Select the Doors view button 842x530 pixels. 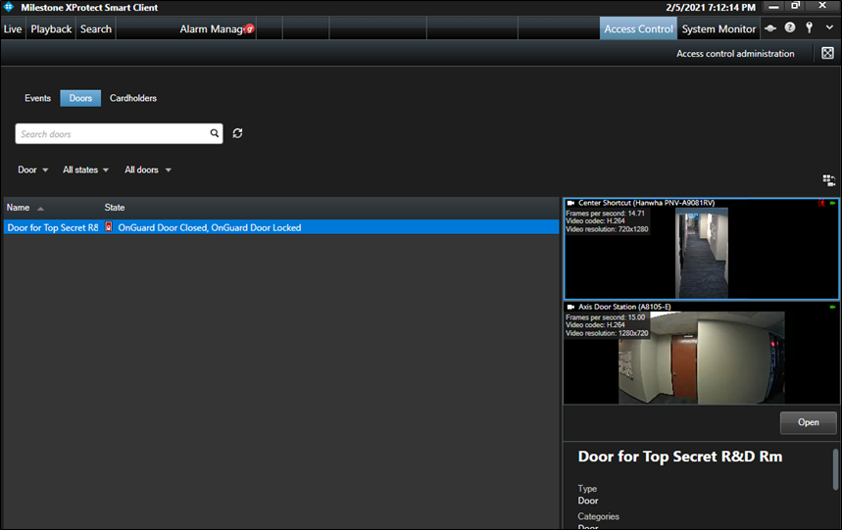coord(80,98)
